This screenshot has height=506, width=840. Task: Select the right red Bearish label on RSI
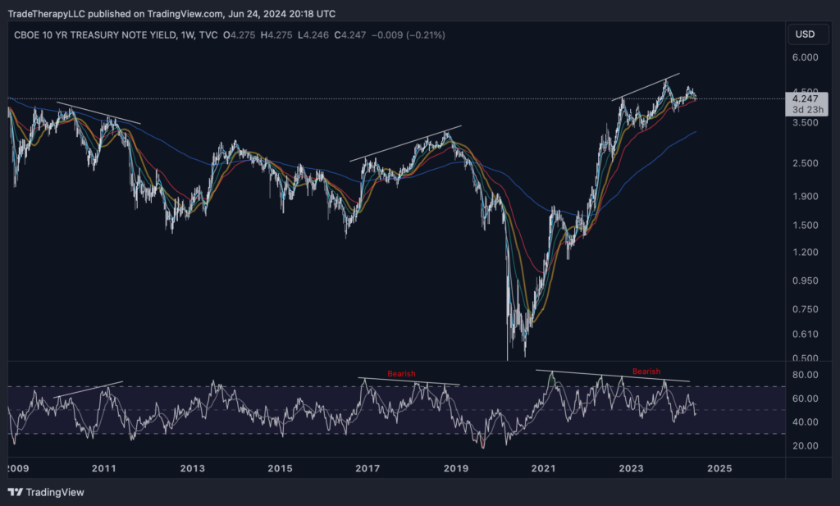[646, 372]
